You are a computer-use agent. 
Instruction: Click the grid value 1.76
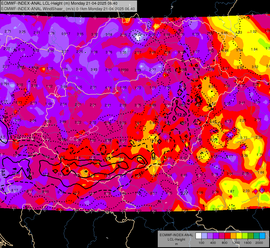[51, 33]
